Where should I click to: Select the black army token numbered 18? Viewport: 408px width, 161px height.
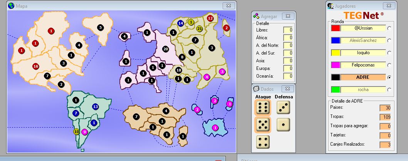tap(178, 70)
